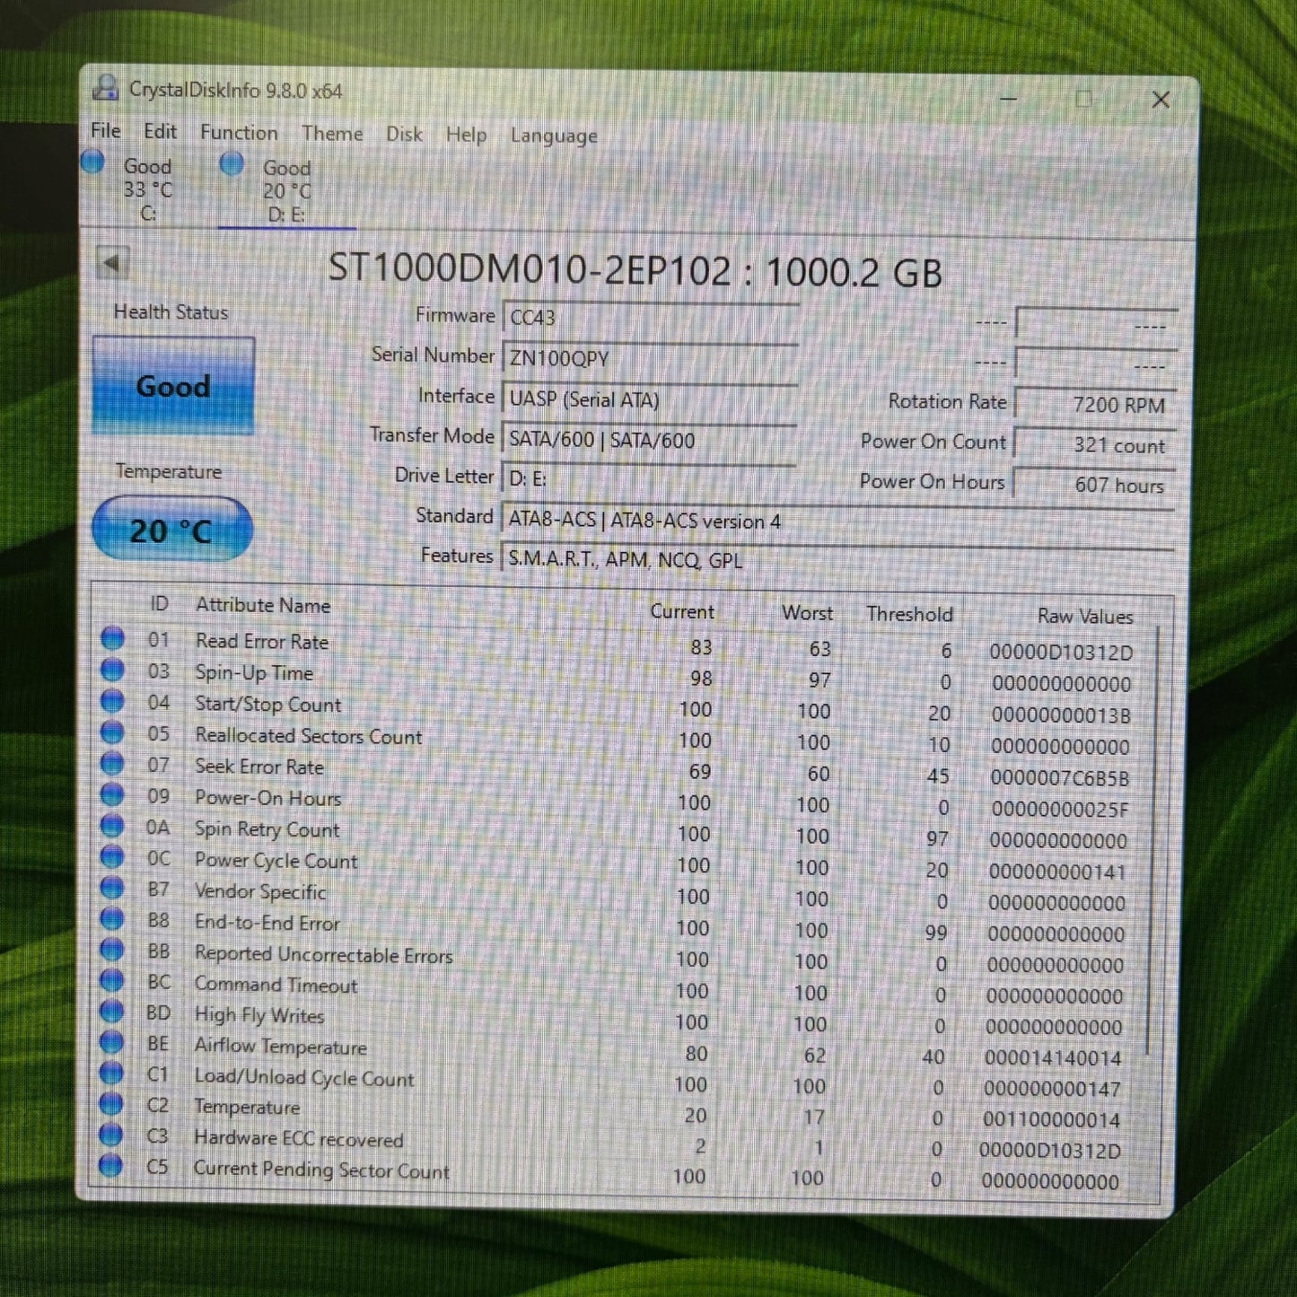Click the previous disk arrow button
The width and height of the screenshot is (1297, 1297).
(112, 263)
